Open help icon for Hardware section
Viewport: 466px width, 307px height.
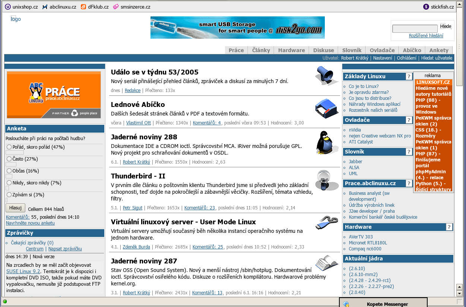tap(449, 227)
